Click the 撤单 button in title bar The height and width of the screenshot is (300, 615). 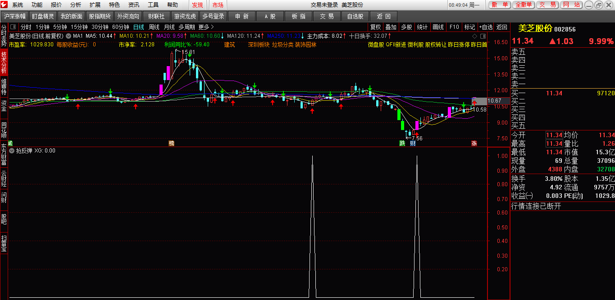[500, 5]
